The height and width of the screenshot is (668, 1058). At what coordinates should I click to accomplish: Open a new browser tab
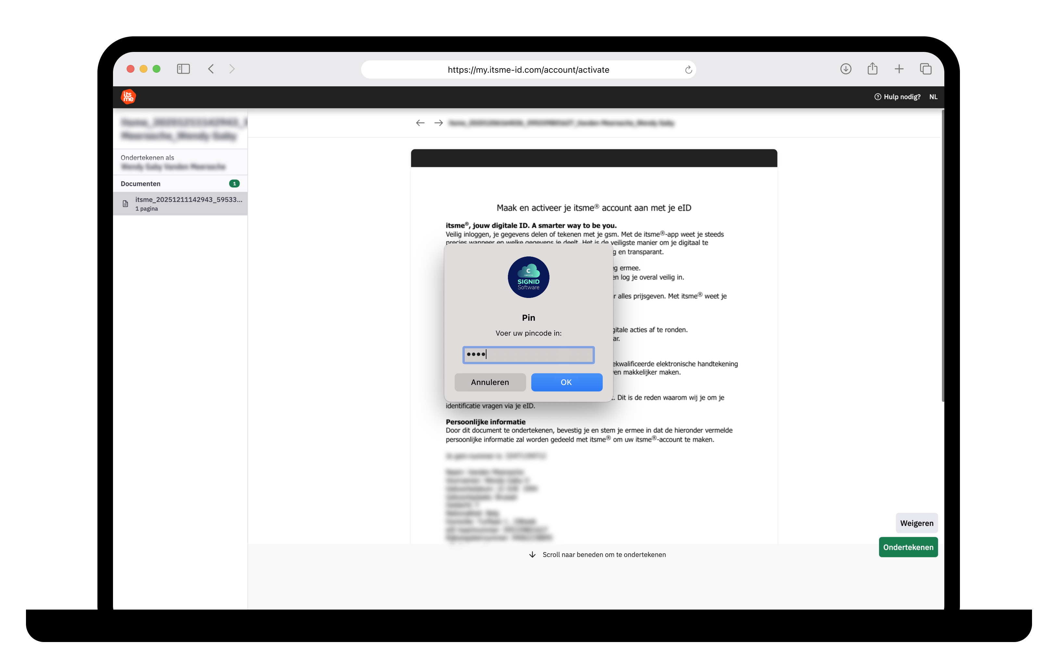pyautogui.click(x=899, y=69)
